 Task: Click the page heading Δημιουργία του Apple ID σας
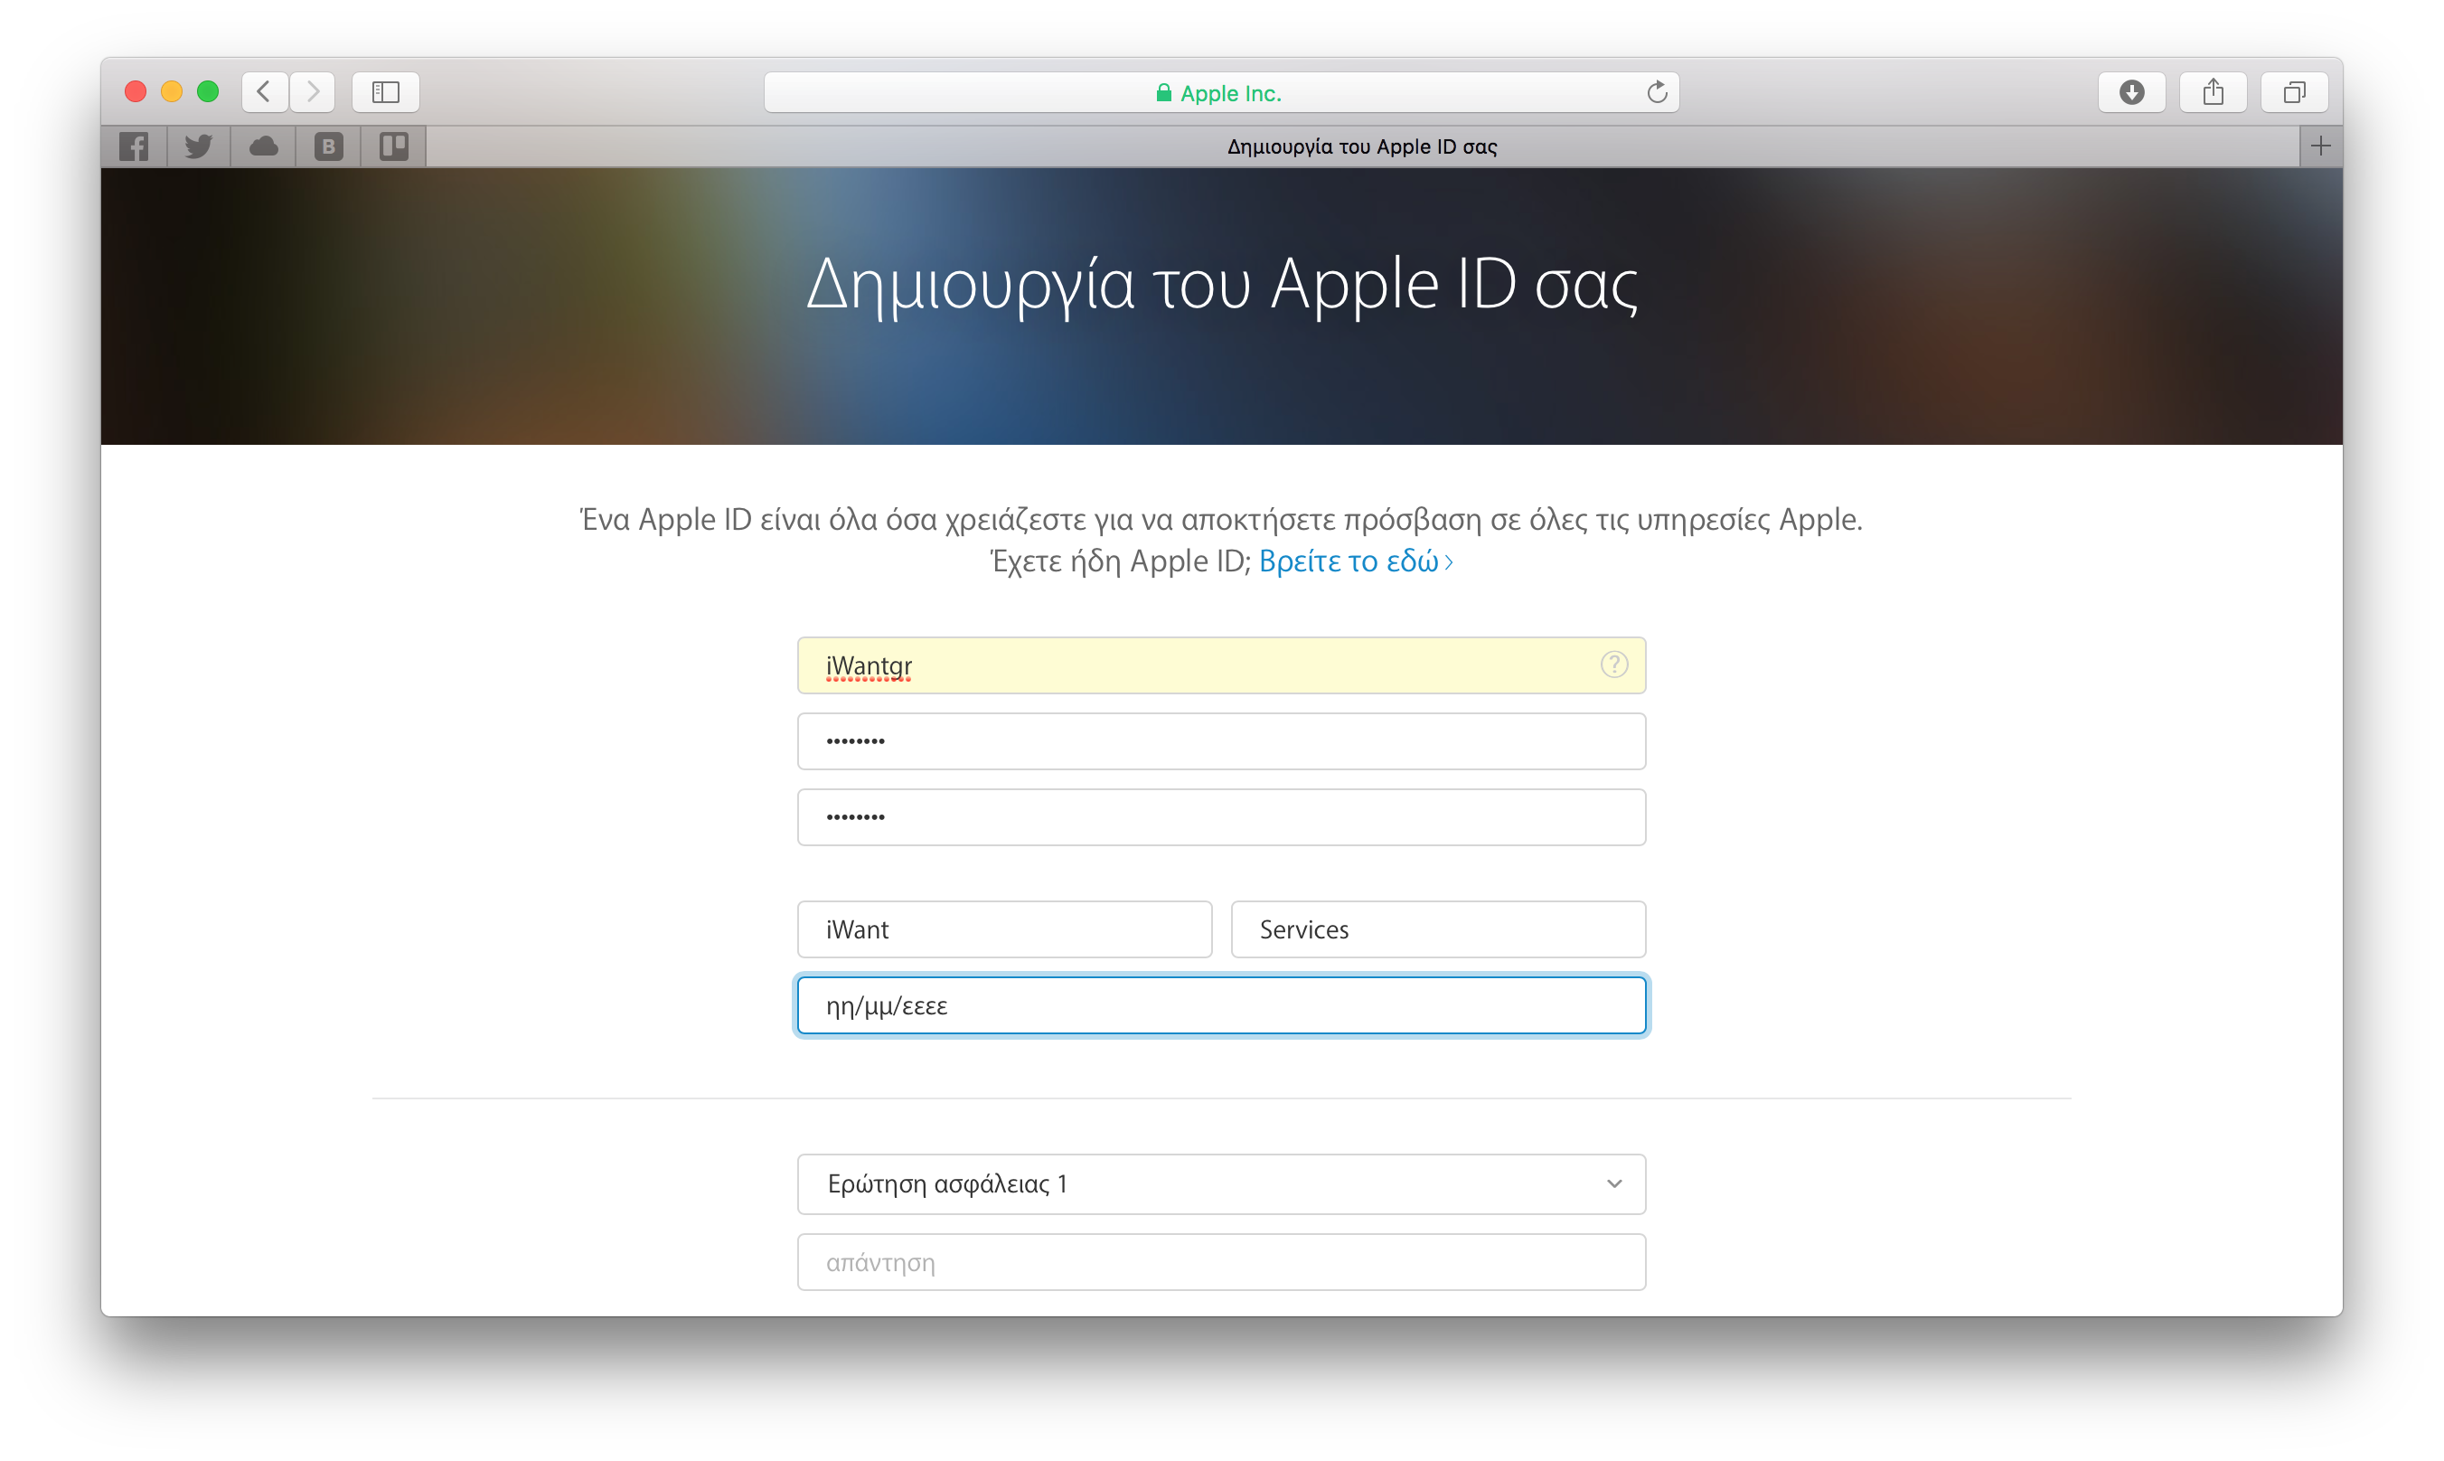pos(1221,286)
